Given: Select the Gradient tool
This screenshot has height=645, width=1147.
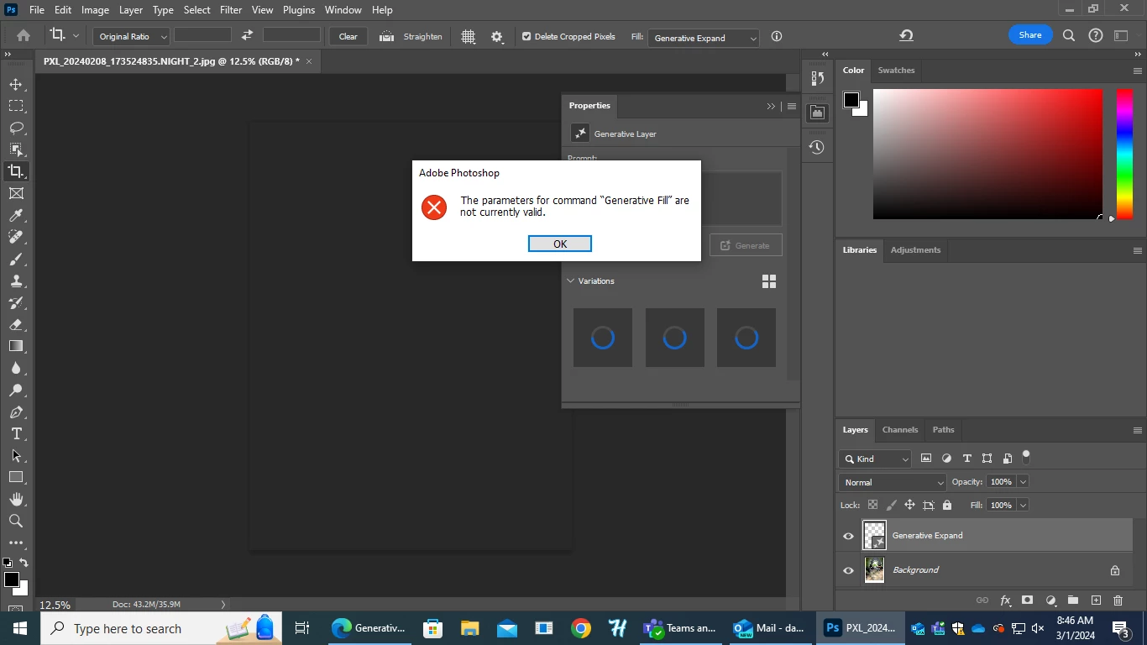Looking at the screenshot, I should point(16,346).
